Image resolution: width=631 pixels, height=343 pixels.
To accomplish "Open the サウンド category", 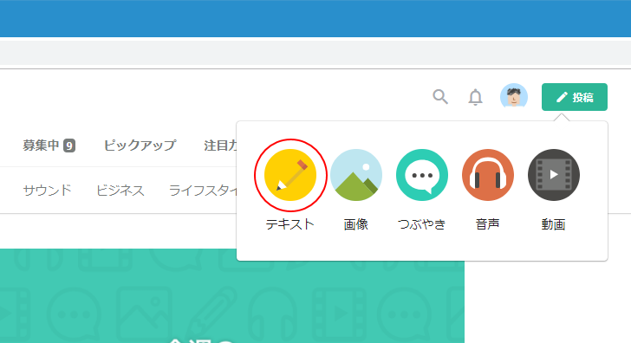I will pos(47,191).
